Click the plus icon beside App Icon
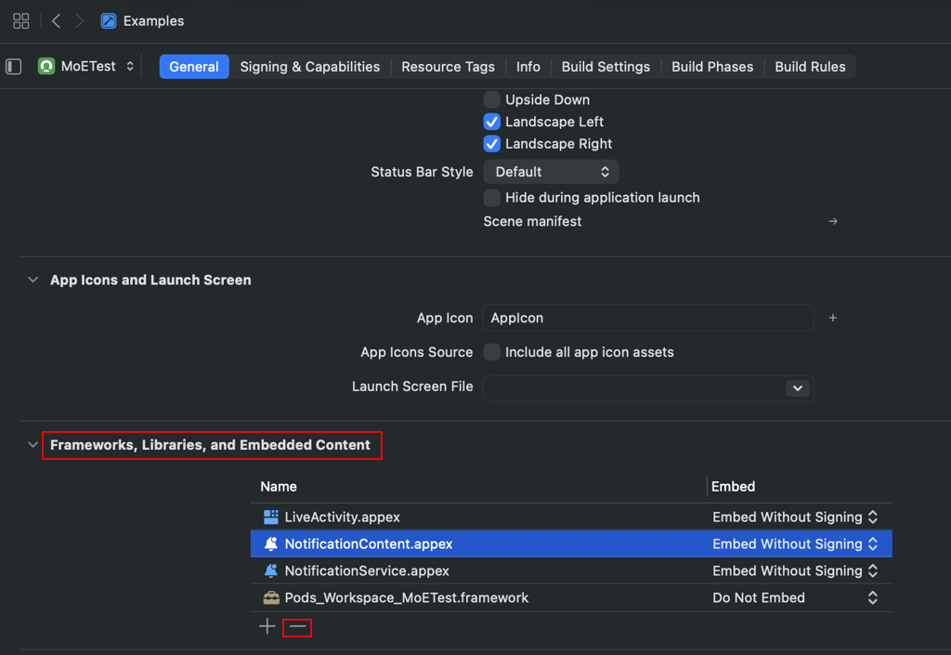Viewport: 951px width, 655px height. [833, 318]
